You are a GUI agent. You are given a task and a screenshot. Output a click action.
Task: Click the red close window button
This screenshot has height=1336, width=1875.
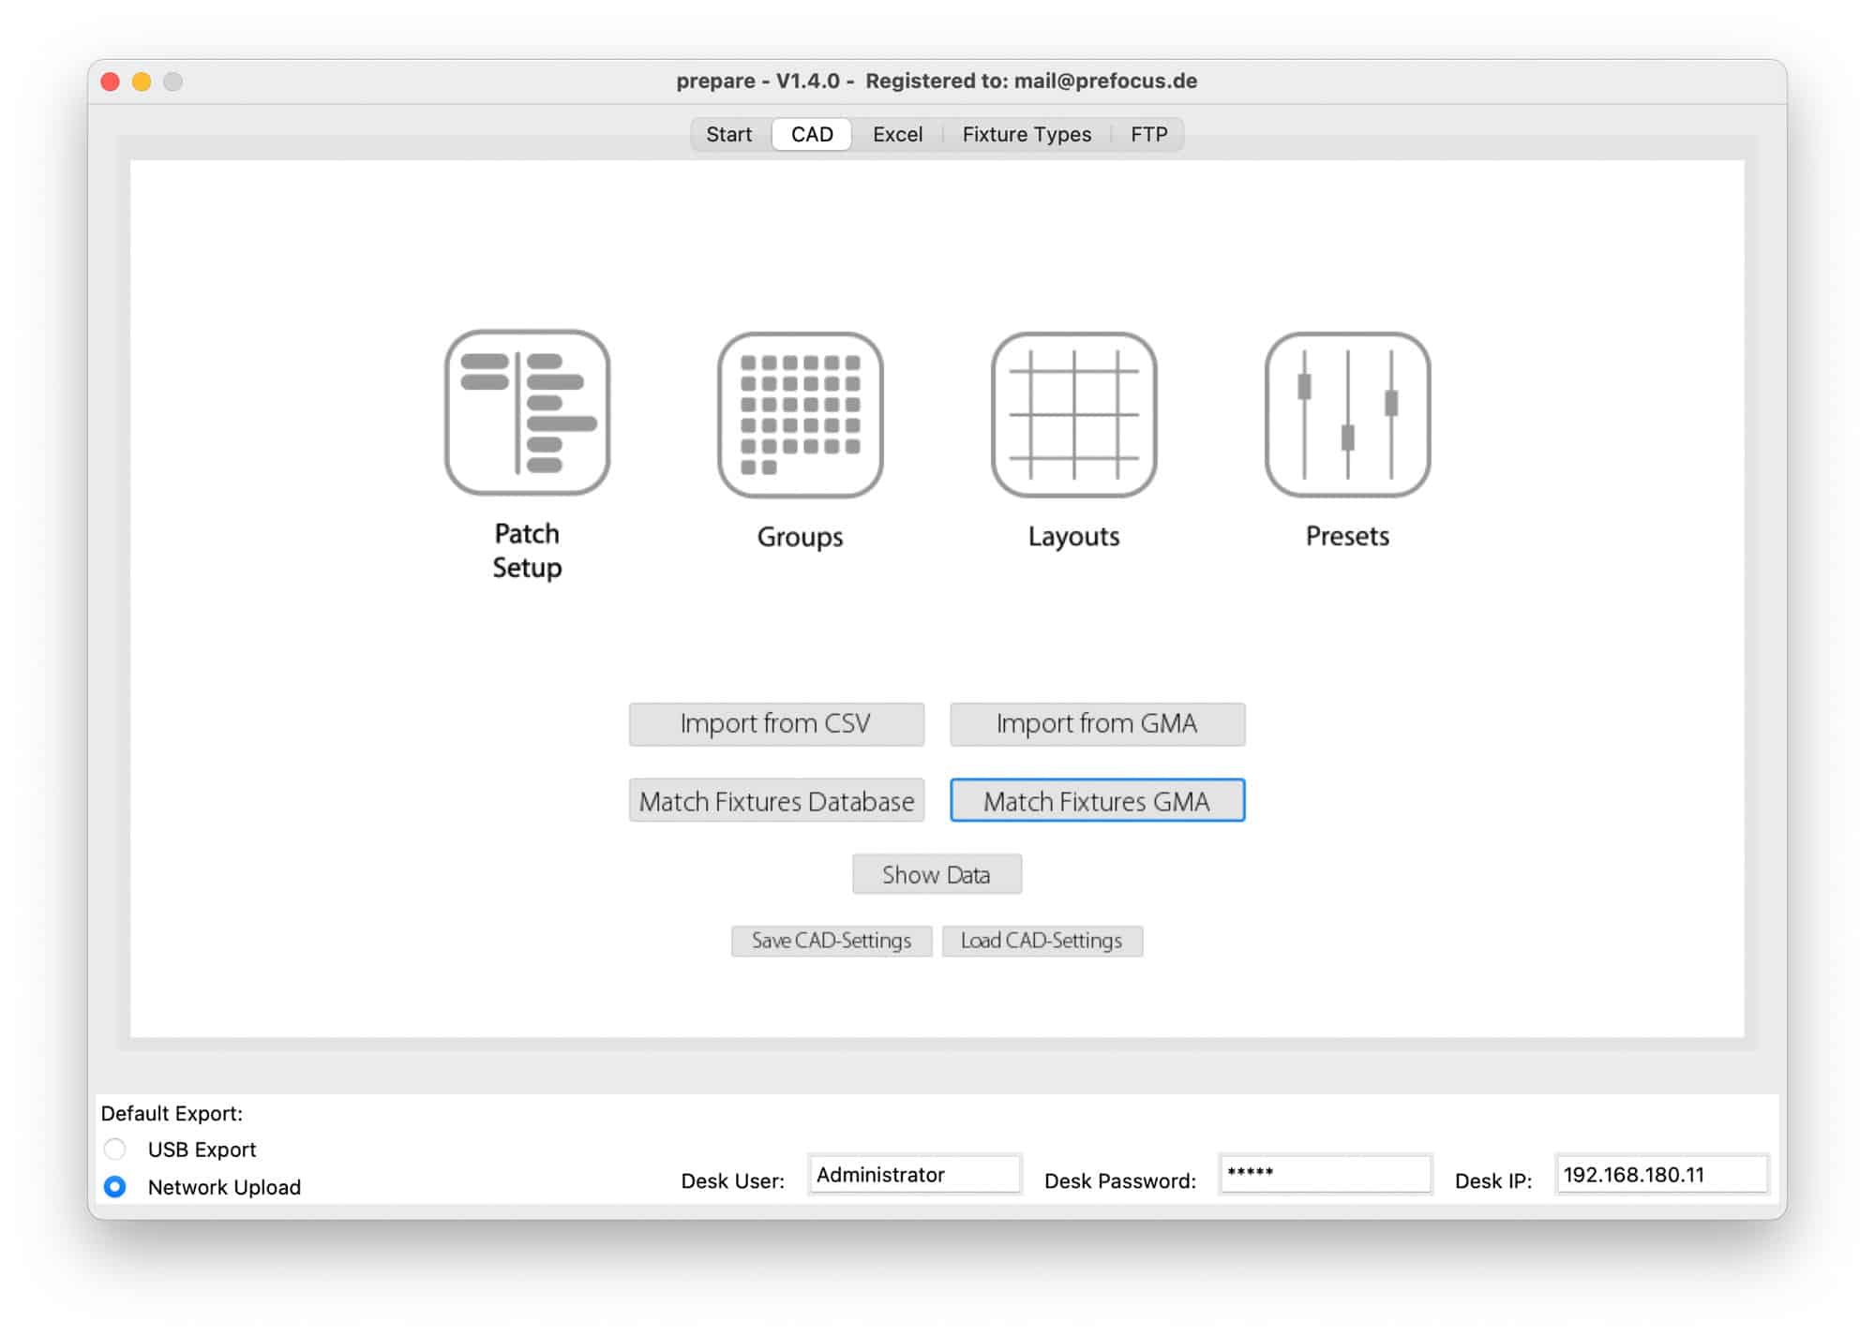[x=111, y=82]
